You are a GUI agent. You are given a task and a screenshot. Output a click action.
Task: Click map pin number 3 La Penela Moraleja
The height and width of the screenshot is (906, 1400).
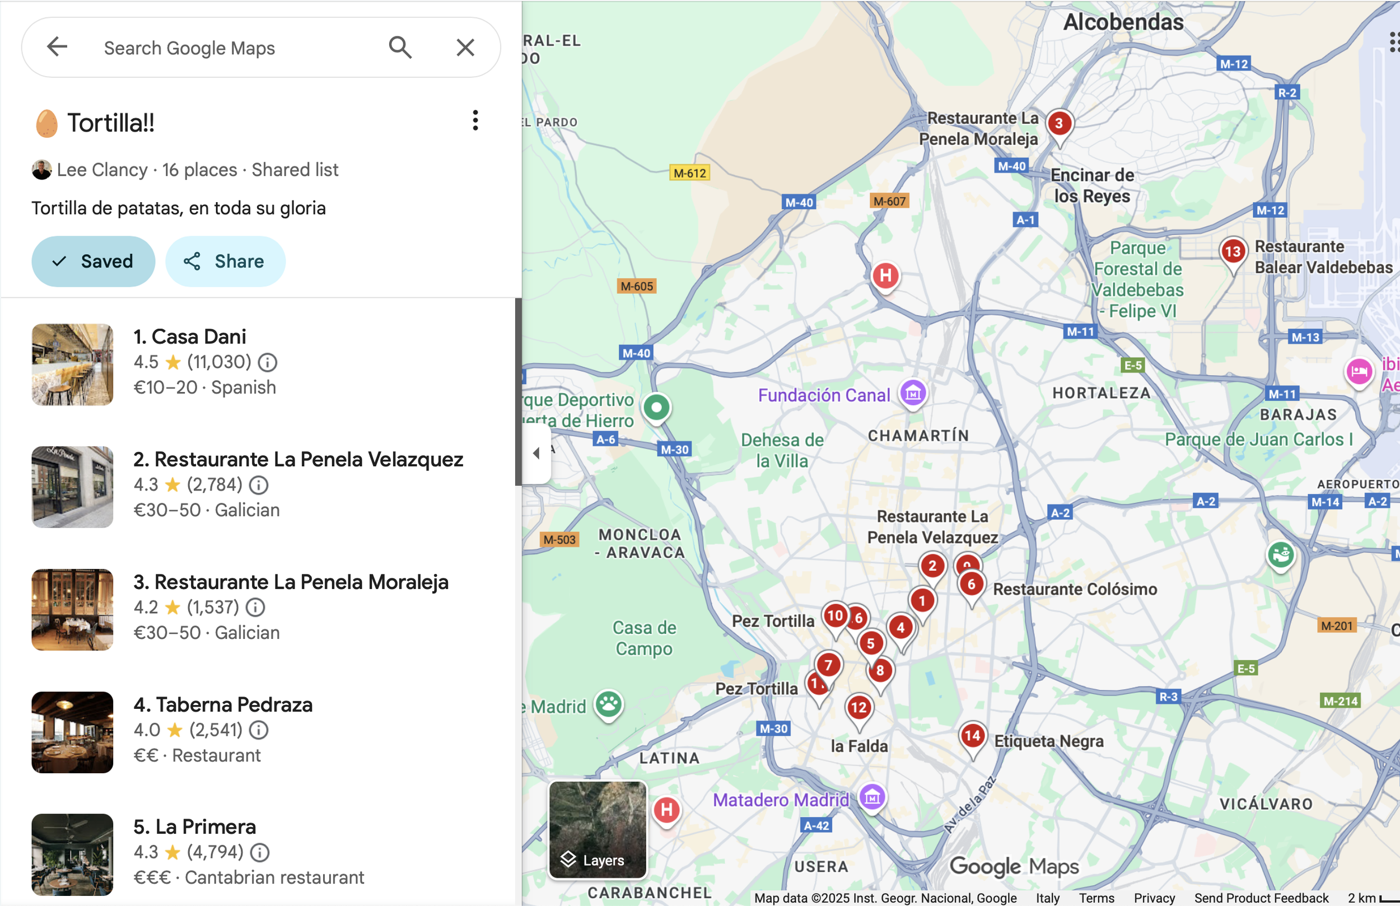point(1059,124)
